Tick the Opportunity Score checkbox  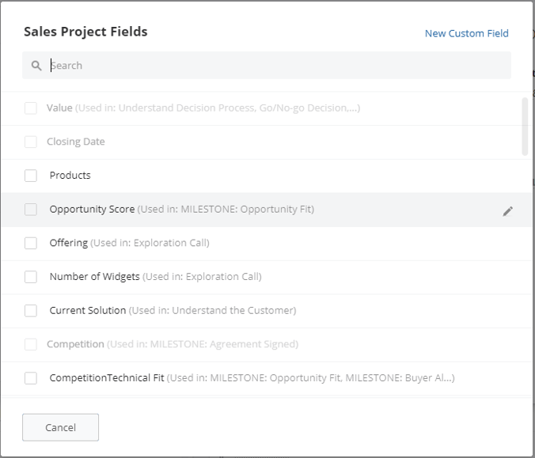(31, 210)
